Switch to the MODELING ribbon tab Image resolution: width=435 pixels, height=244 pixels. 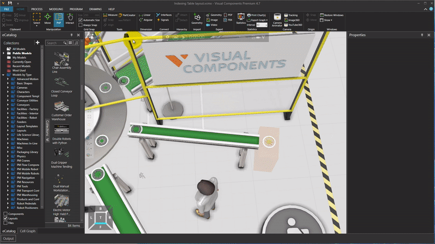(x=56, y=9)
